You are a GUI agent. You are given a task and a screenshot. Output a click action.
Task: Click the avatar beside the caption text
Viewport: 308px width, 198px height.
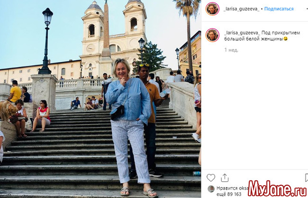coord(212,35)
